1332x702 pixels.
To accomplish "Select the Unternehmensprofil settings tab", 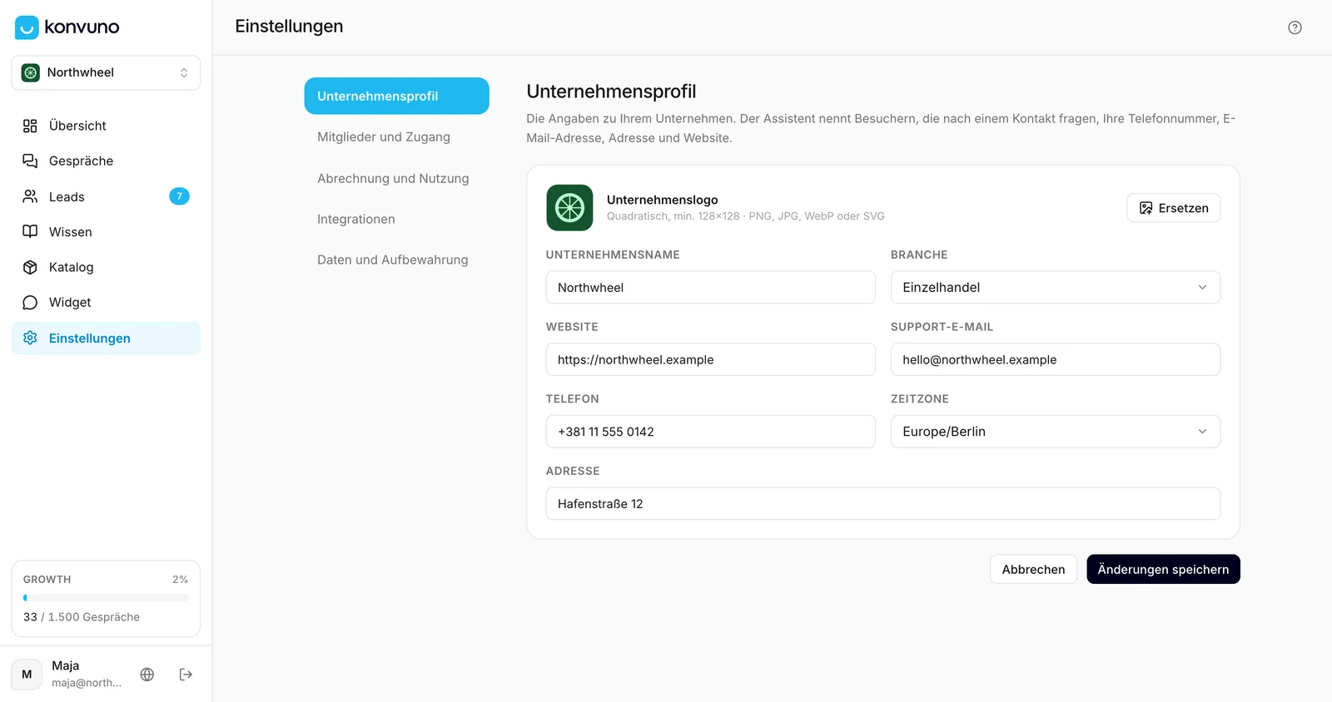I will [396, 96].
